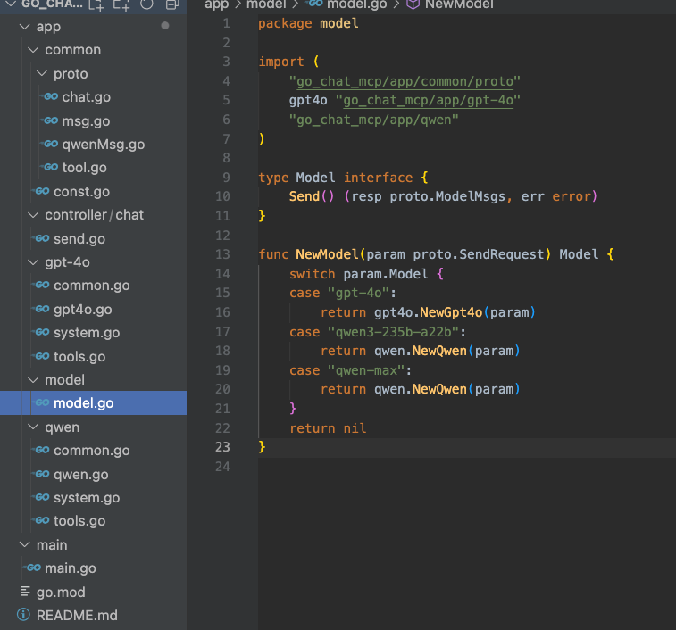Collapse the qwen folder chevron

pyautogui.click(x=33, y=427)
